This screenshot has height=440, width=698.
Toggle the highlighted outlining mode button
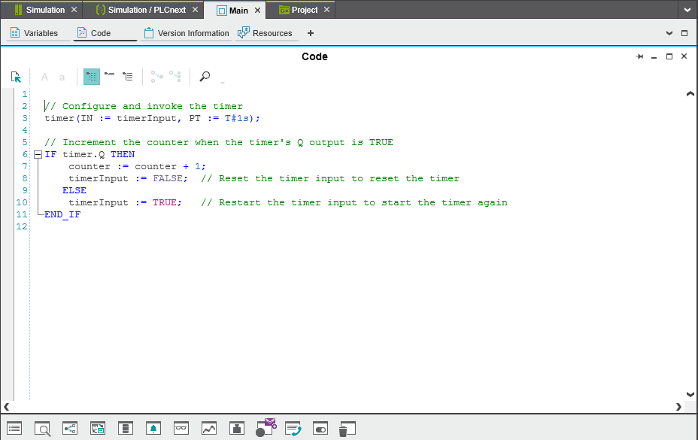(x=92, y=77)
